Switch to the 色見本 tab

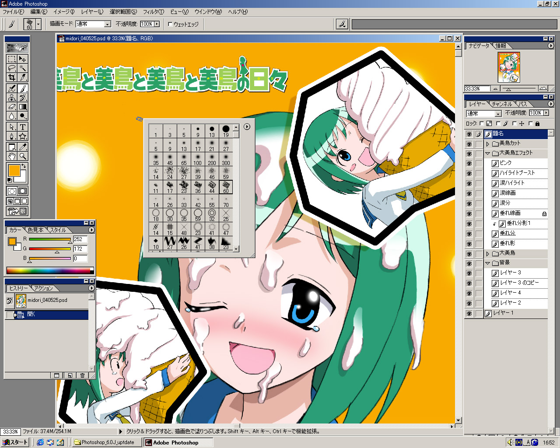pyautogui.click(x=35, y=230)
